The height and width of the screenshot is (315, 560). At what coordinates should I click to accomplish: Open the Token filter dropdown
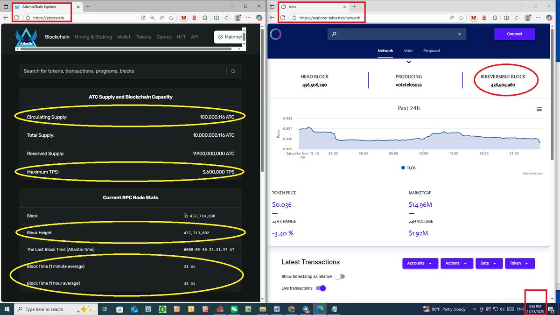click(520, 263)
